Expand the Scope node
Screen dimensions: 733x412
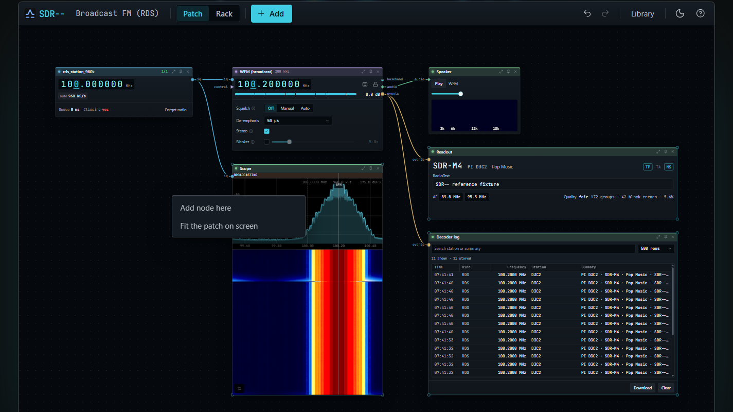point(364,168)
